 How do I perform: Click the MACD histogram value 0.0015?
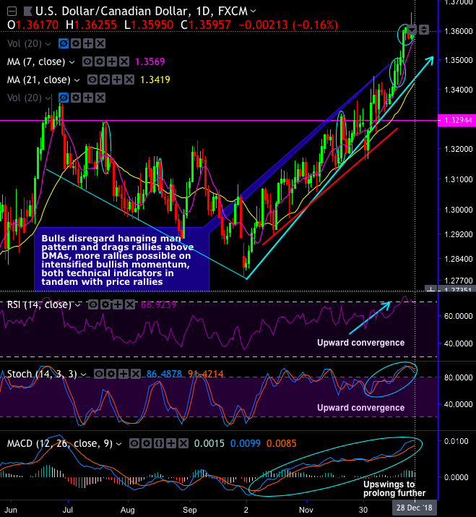pos(209,443)
